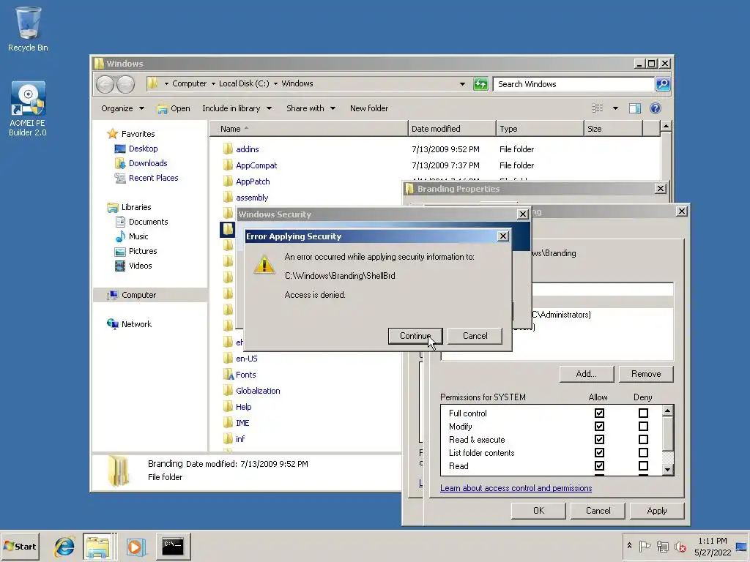Show hidden tray icons arrow

(x=629, y=546)
